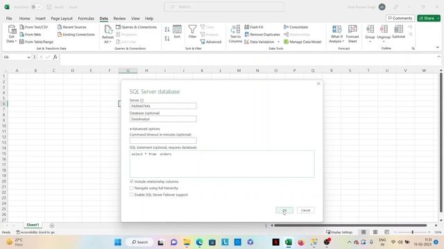
Task: Collapse the ribbon chevron
Action: click(x=438, y=48)
